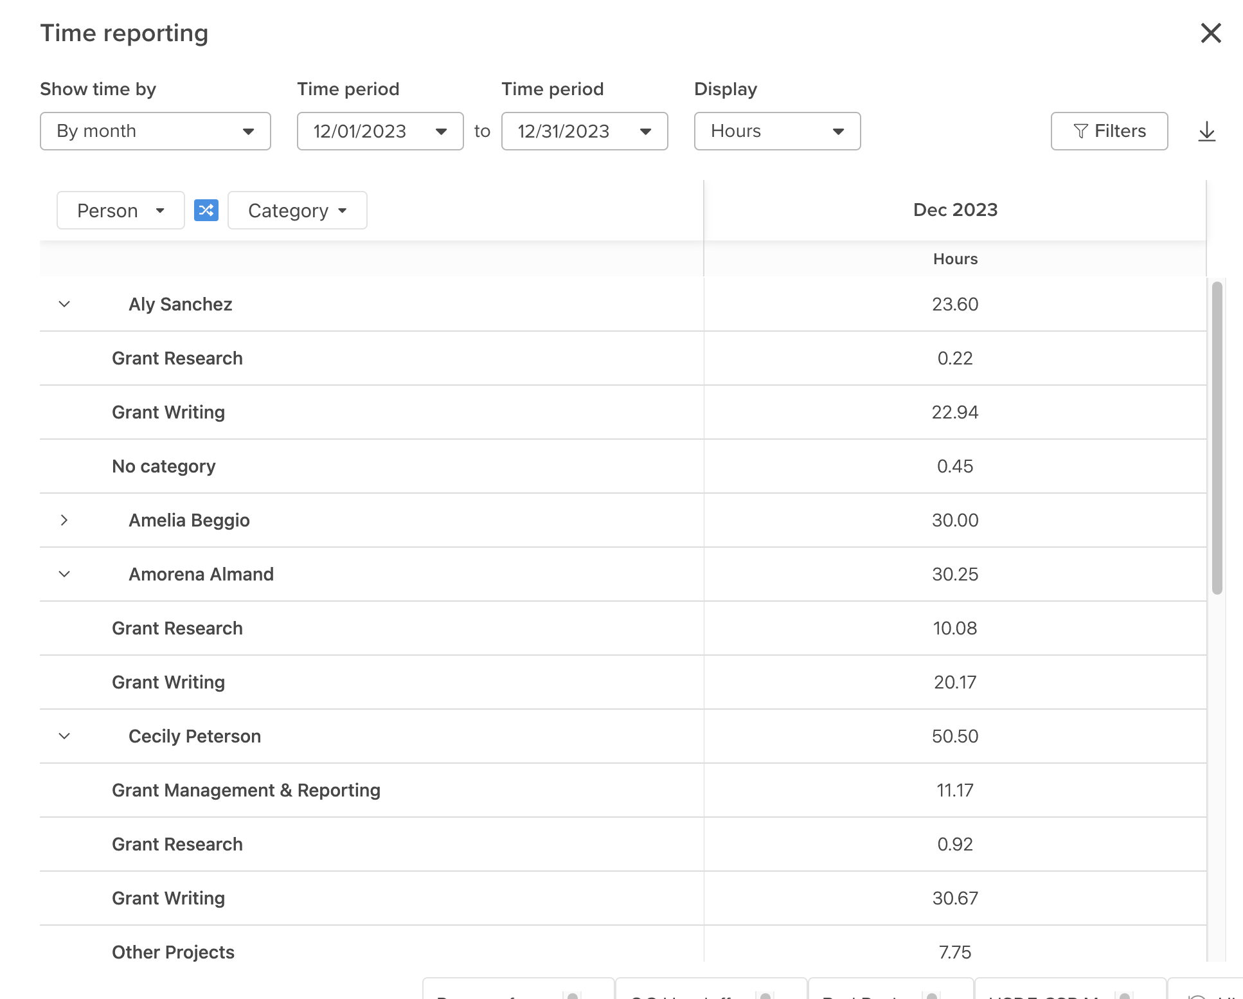This screenshot has width=1243, height=999.
Task: Open the Person grouping dropdown
Action: [x=121, y=210]
